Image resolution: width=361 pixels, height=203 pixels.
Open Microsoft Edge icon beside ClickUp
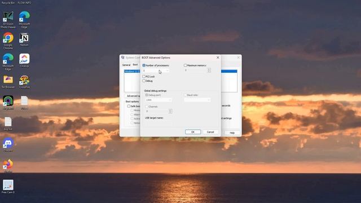click(8, 62)
